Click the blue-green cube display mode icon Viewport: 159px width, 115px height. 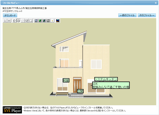point(44,21)
